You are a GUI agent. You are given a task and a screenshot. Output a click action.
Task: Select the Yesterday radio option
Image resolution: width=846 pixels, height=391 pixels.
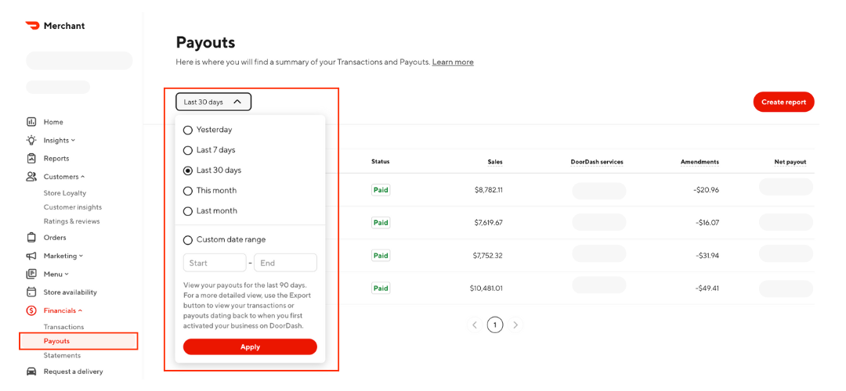(188, 130)
